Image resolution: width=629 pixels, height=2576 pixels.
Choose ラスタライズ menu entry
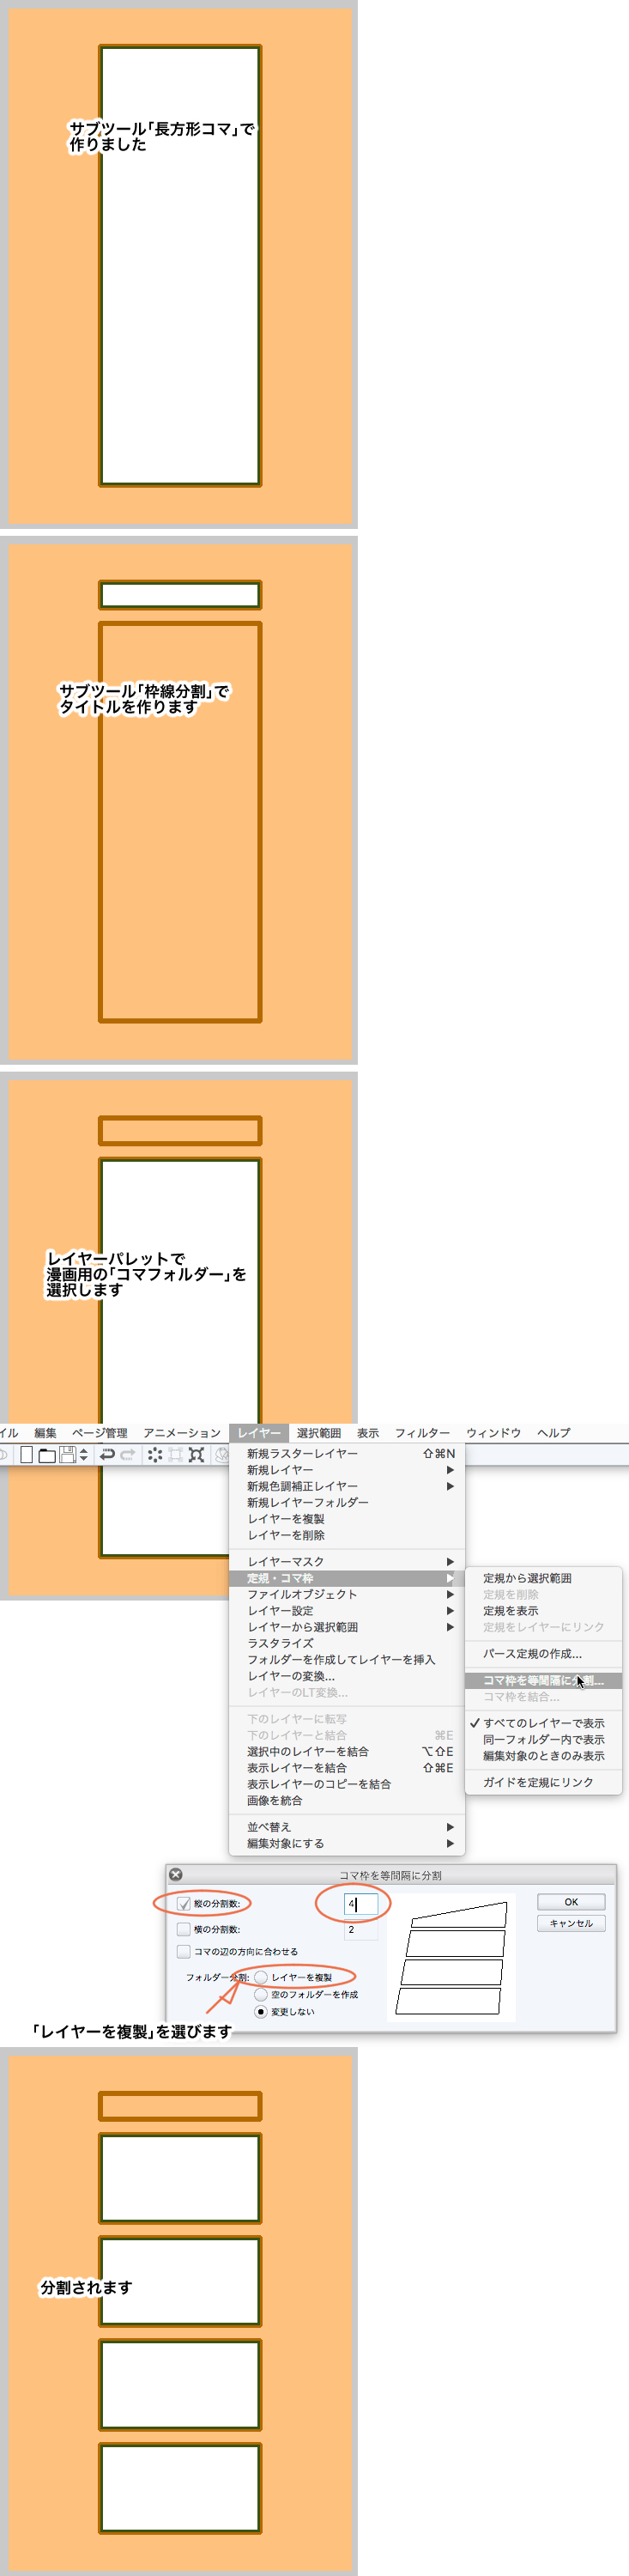click(x=347, y=1643)
